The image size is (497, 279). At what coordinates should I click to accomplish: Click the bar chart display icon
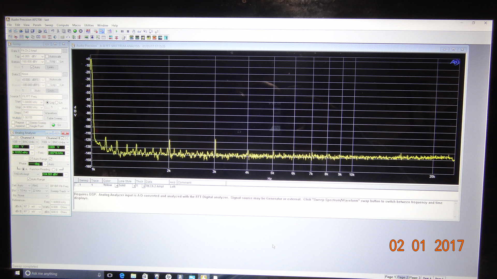click(x=148, y=37)
